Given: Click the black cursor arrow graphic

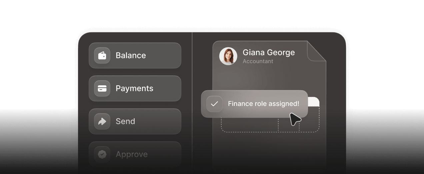Looking at the screenshot, I should tap(295, 119).
